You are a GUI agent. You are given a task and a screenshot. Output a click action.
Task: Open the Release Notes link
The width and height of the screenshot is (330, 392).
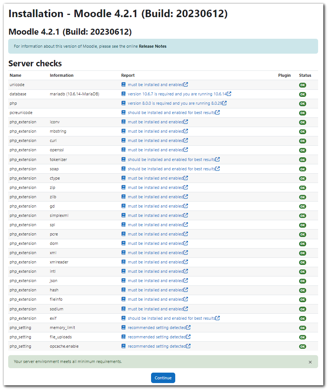[x=153, y=46]
